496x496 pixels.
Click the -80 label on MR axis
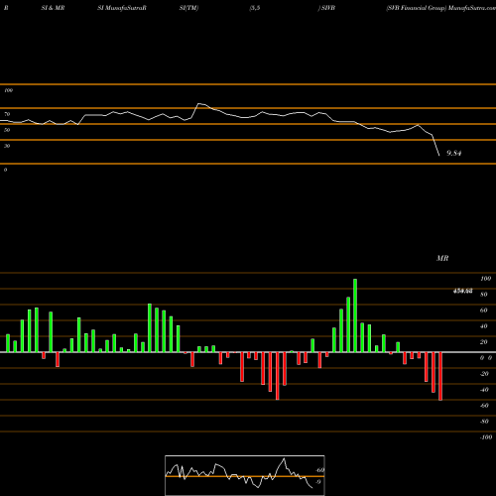click(x=484, y=422)
